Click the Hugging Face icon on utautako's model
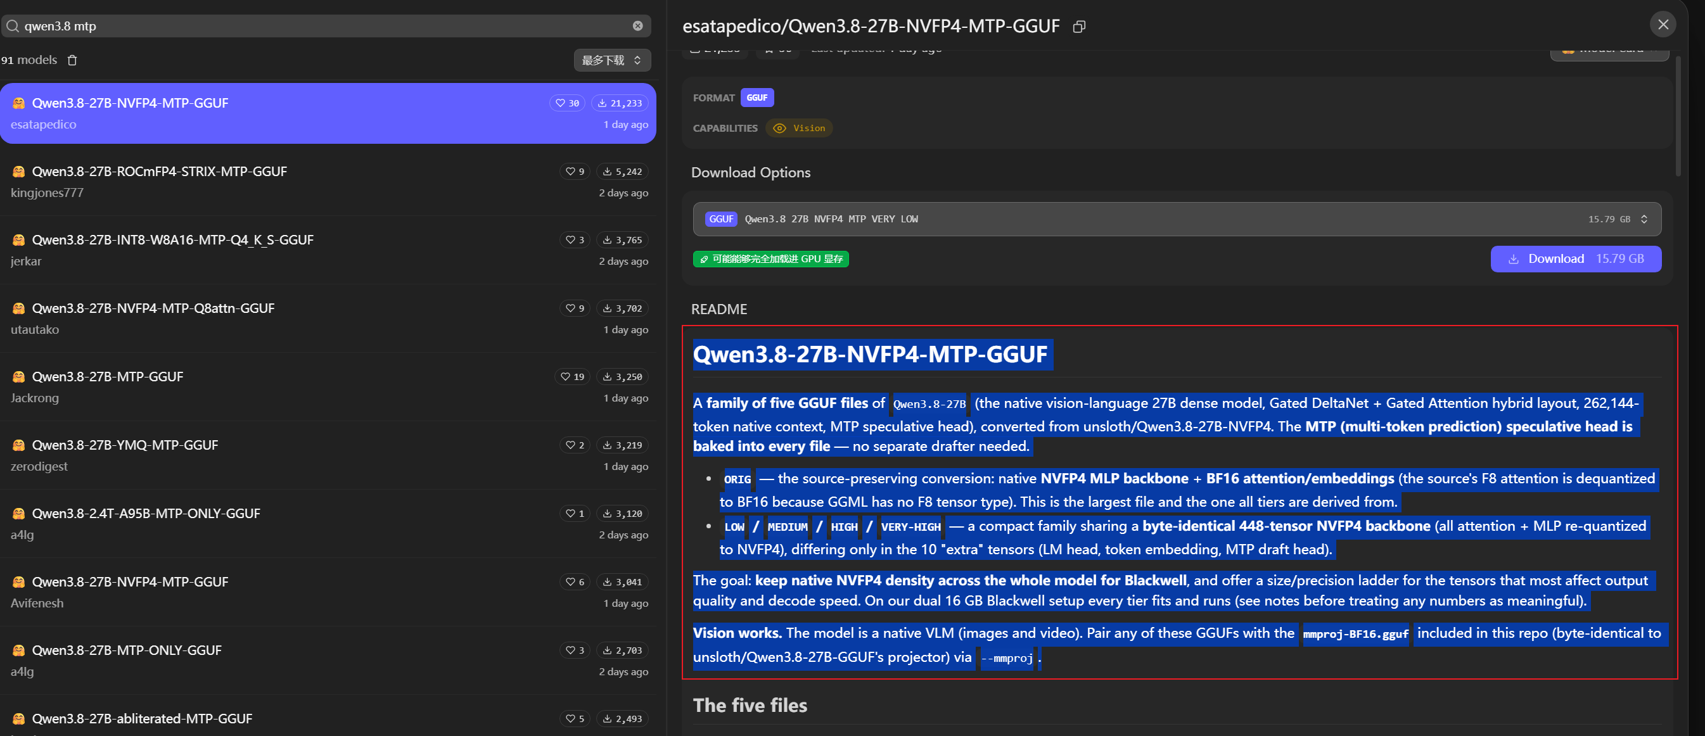Image resolution: width=1705 pixels, height=736 pixels. click(18, 308)
